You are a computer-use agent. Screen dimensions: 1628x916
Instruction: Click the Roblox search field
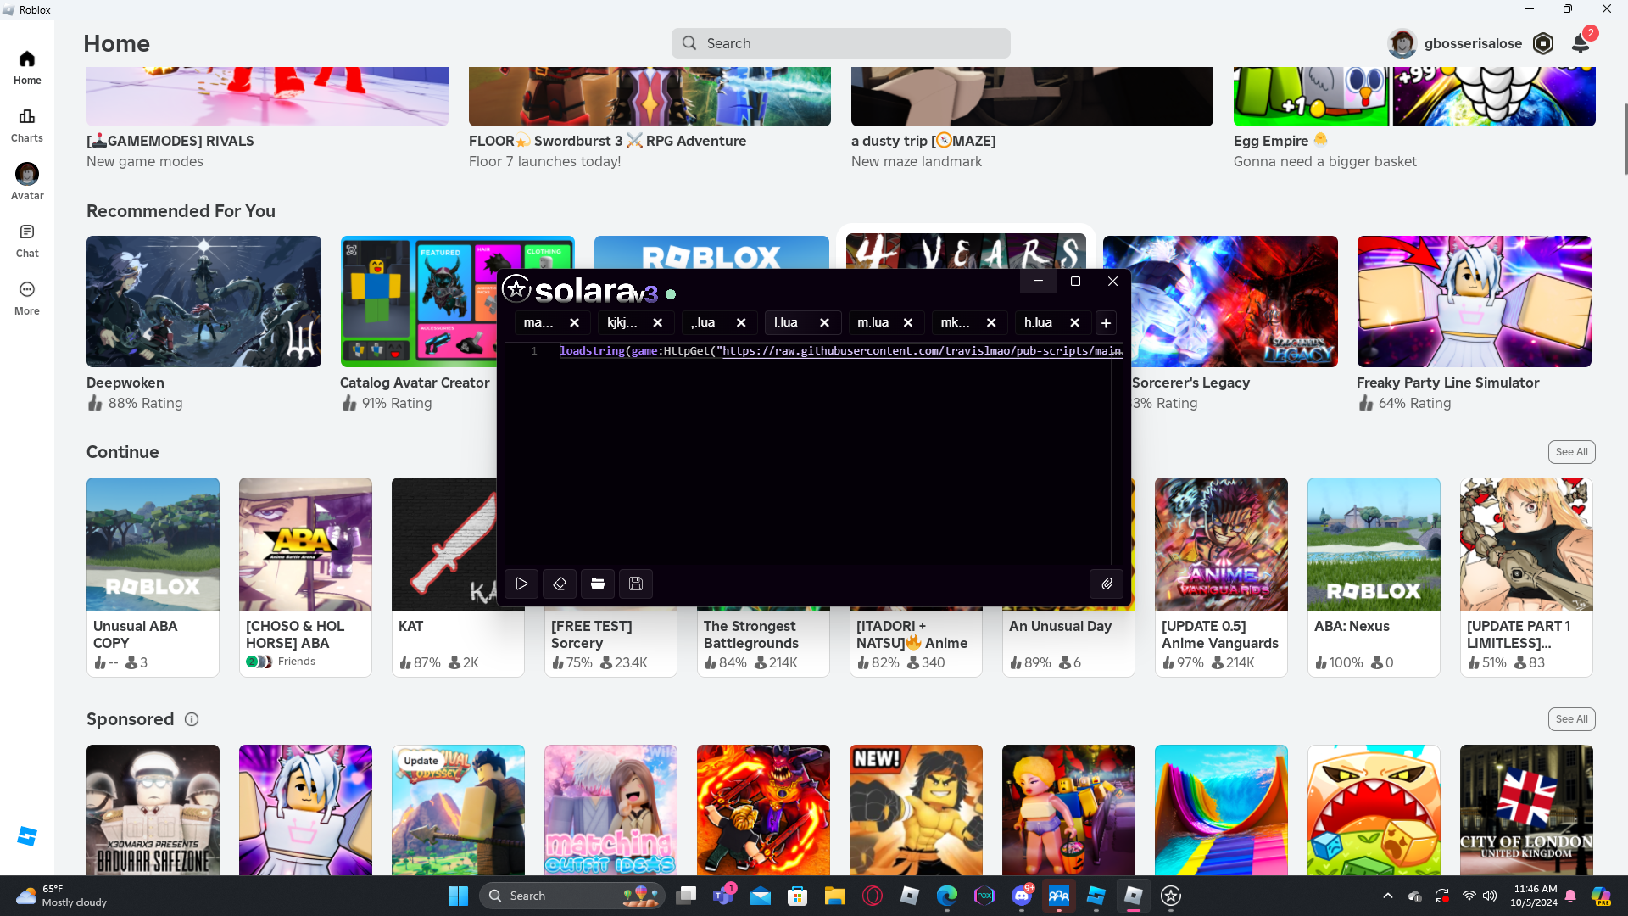tap(840, 43)
